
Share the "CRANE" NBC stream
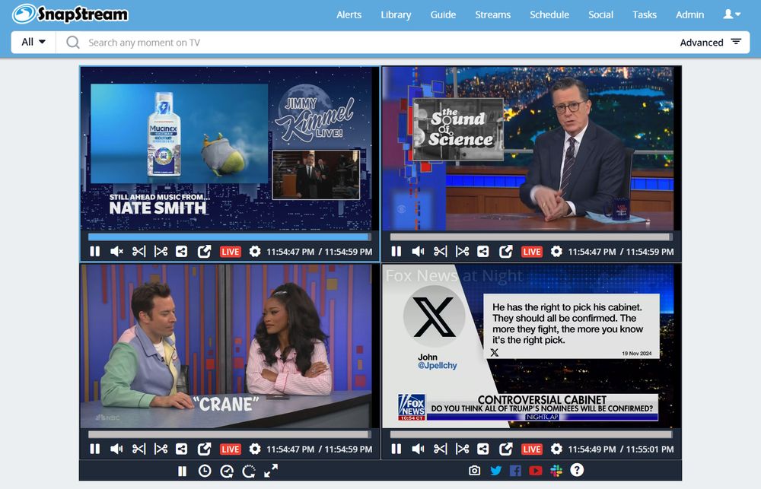click(x=182, y=449)
